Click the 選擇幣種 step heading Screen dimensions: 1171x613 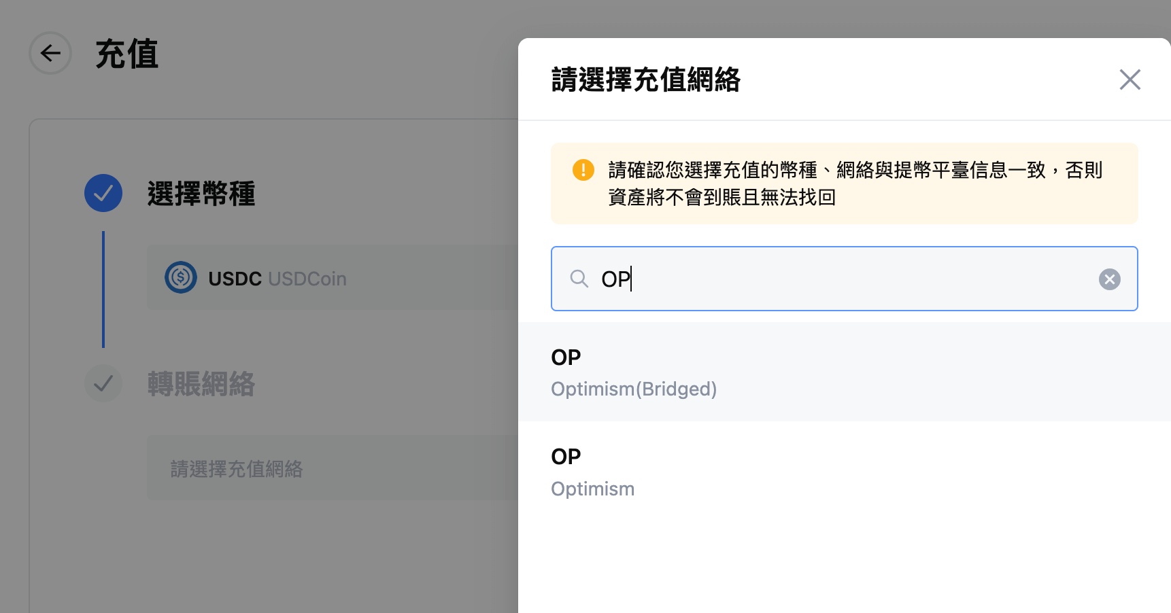tap(201, 194)
